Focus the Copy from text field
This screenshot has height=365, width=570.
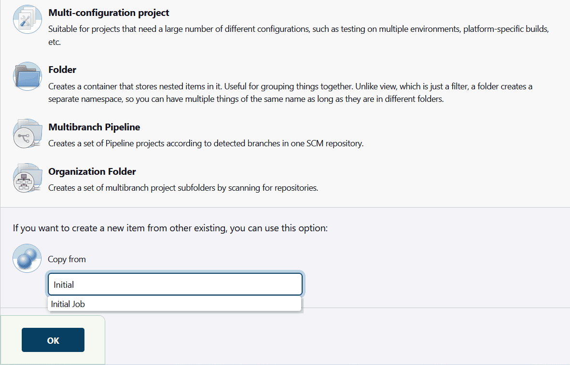pyautogui.click(x=175, y=284)
